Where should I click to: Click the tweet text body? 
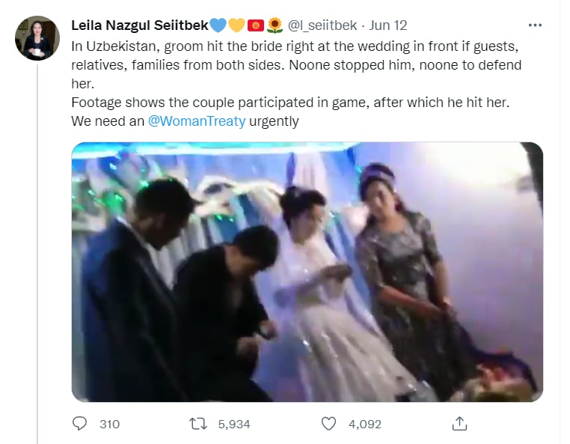(296, 84)
